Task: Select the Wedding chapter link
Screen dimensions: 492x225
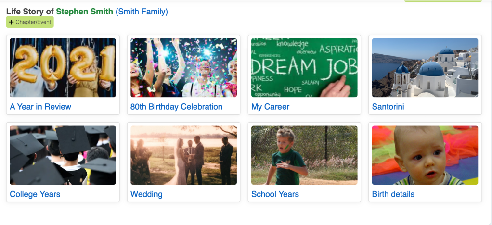Action: (x=146, y=194)
